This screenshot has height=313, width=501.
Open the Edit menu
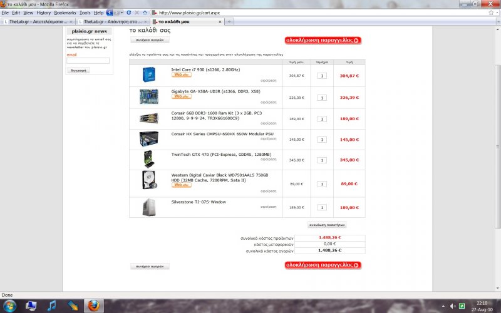click(16, 13)
